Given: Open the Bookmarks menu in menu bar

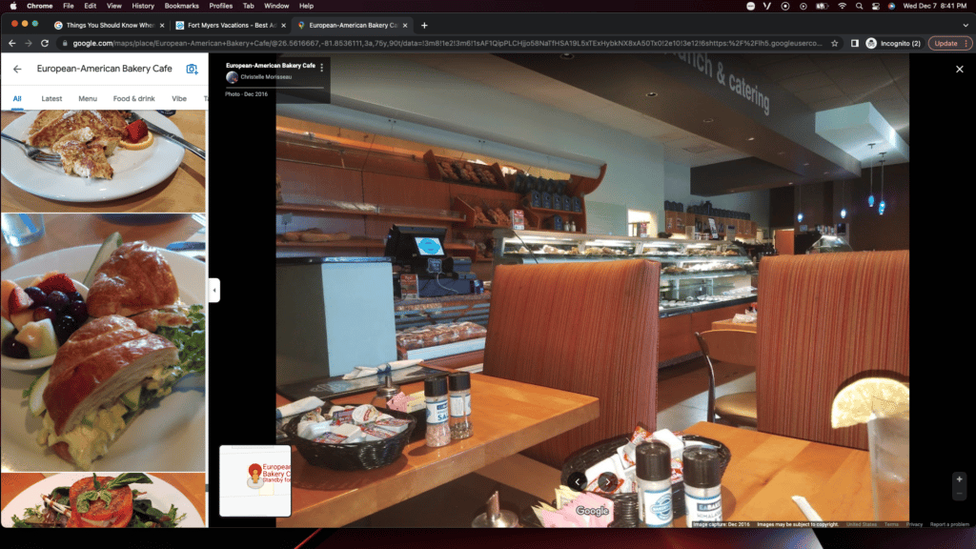Looking at the screenshot, I should pos(181,6).
